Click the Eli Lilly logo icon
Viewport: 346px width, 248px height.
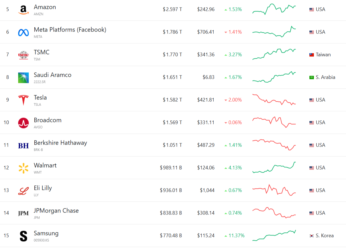click(23, 191)
